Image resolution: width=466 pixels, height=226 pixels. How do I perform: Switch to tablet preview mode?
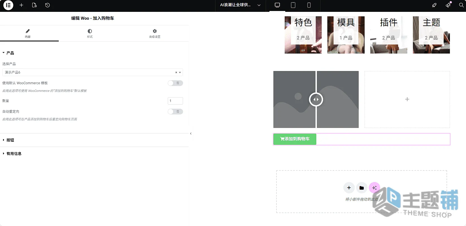click(x=293, y=5)
